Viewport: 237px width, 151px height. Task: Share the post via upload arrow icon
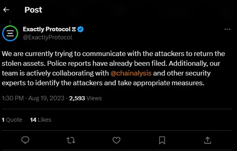[x=207, y=140]
